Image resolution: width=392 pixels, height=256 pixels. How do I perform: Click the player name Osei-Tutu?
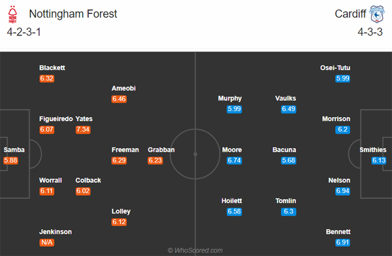pos(335,67)
